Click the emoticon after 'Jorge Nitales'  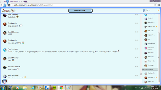[18, 69]
